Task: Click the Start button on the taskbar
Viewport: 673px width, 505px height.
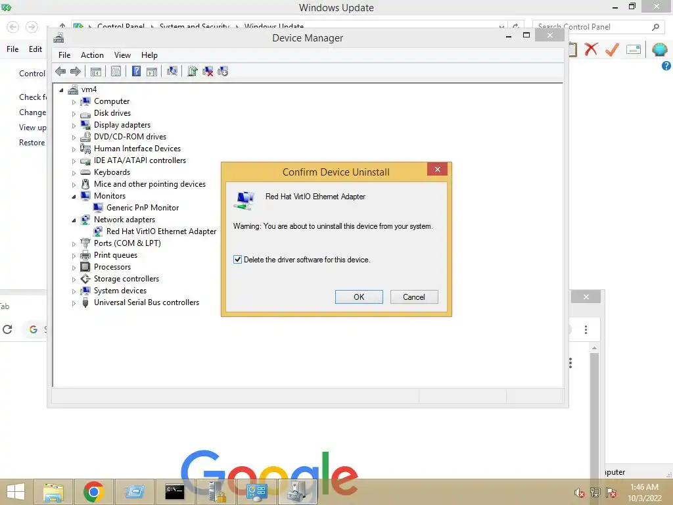Action: tap(16, 492)
